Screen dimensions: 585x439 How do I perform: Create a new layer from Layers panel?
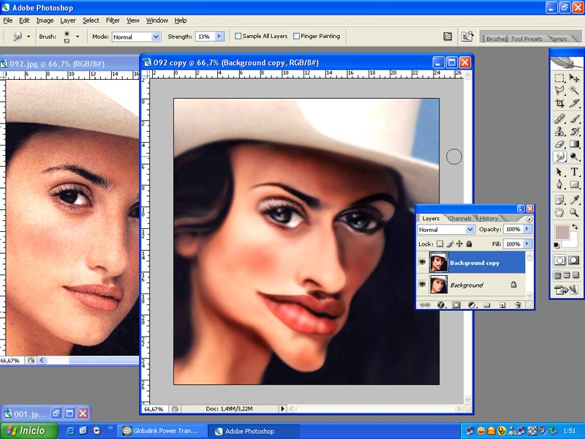click(x=503, y=304)
